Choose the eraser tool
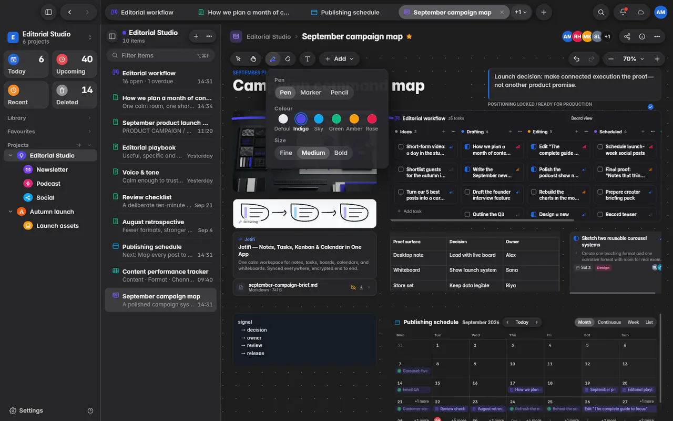 [288, 59]
